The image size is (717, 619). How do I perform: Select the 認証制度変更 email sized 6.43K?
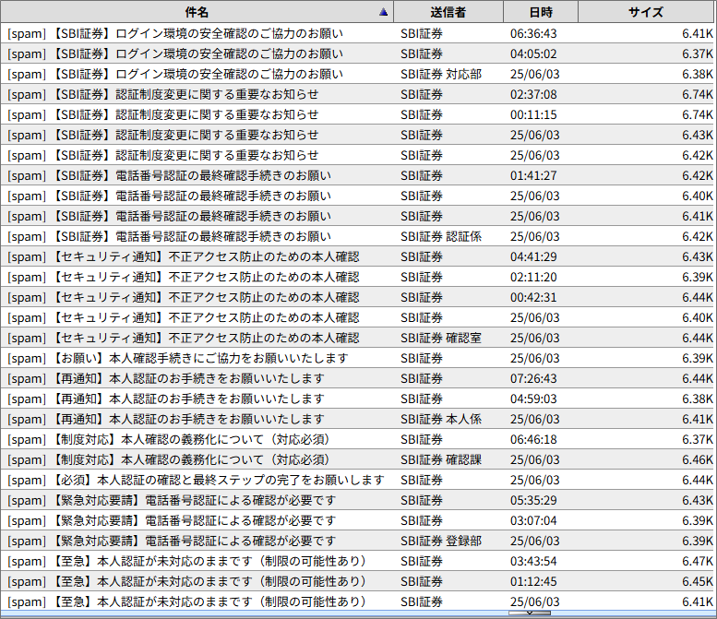[357, 135]
